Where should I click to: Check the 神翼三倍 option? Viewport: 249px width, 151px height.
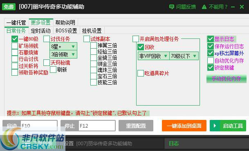[x=94, y=45]
